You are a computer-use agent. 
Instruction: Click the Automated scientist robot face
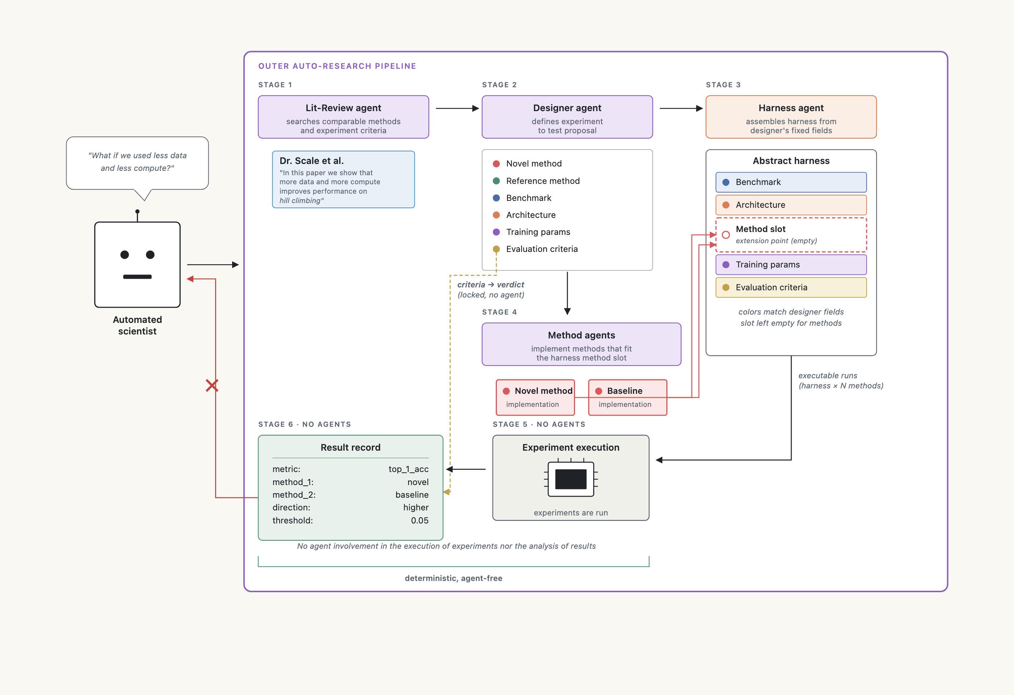coord(138,264)
